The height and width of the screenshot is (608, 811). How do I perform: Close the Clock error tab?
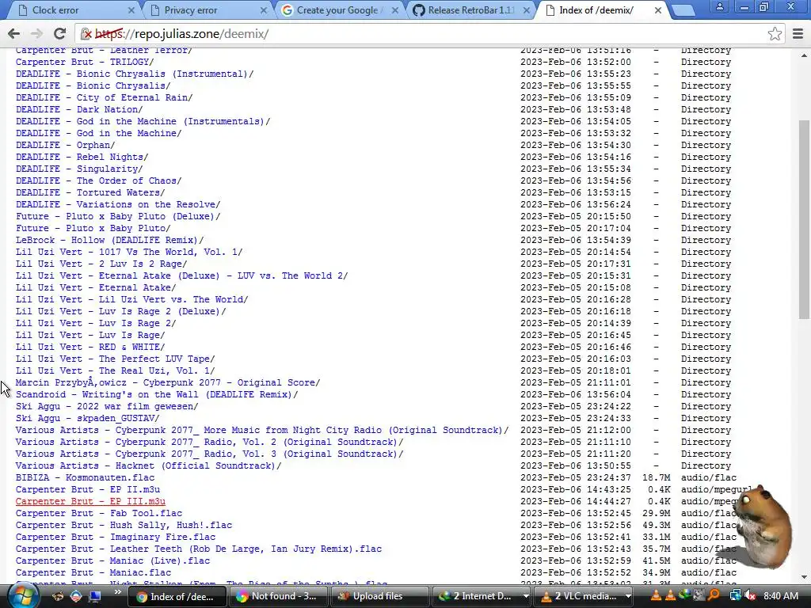[x=131, y=10]
